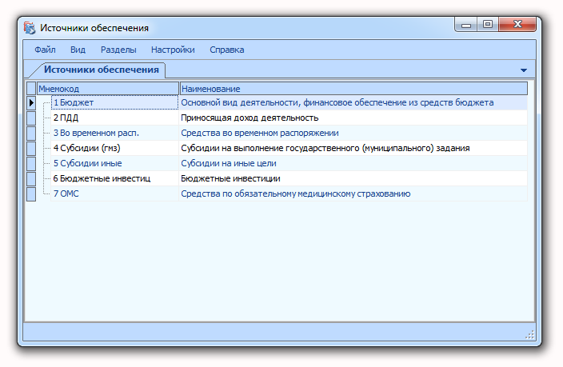This screenshot has height=367, width=563.
Task: Expand the tab list dropdown arrow
Action: click(524, 70)
